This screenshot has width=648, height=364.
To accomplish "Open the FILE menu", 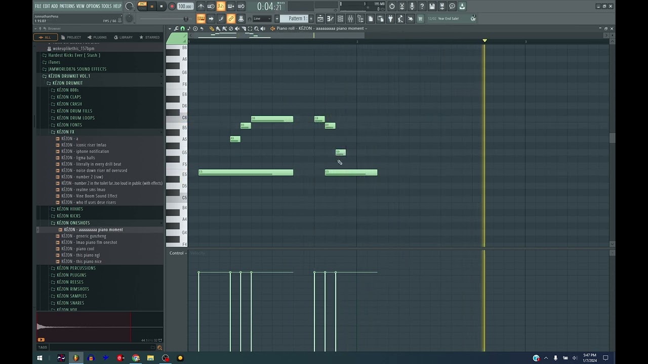I will pos(38,6).
